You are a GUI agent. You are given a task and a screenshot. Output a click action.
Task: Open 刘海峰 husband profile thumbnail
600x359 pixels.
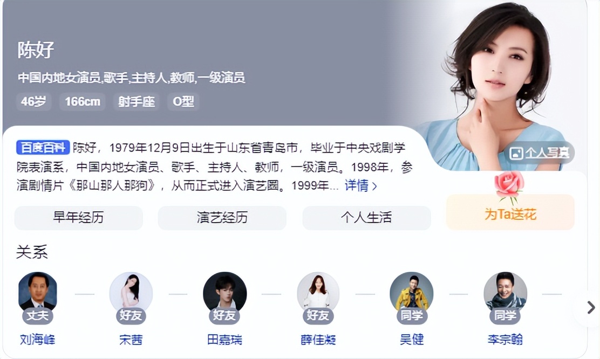coord(38,293)
